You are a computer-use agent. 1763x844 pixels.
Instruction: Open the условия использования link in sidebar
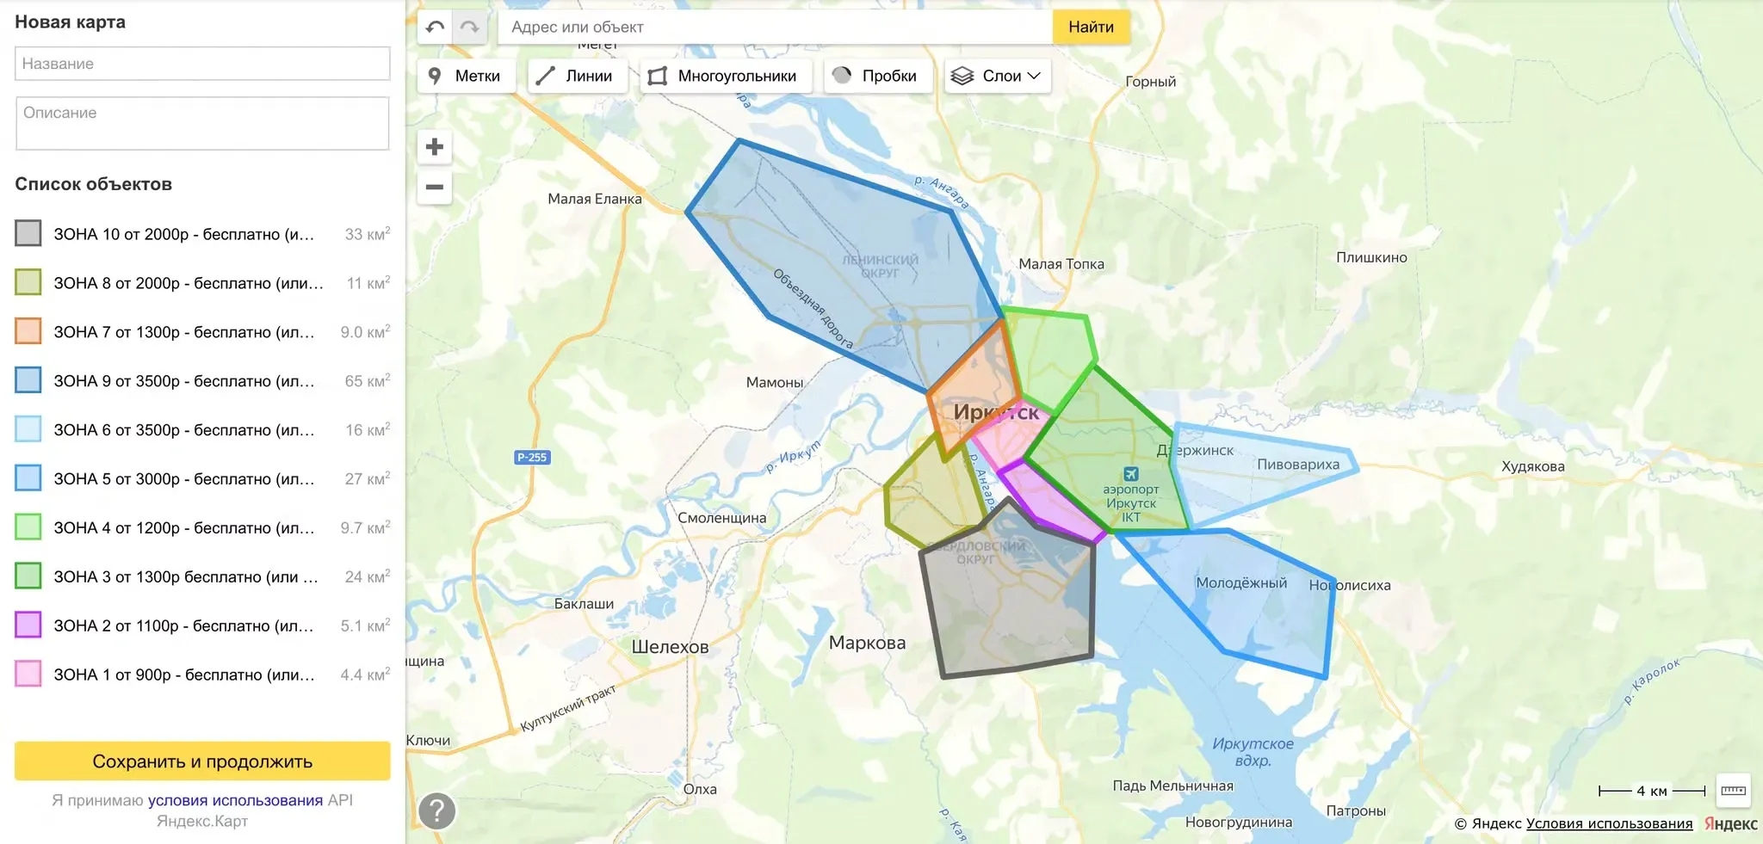click(235, 800)
